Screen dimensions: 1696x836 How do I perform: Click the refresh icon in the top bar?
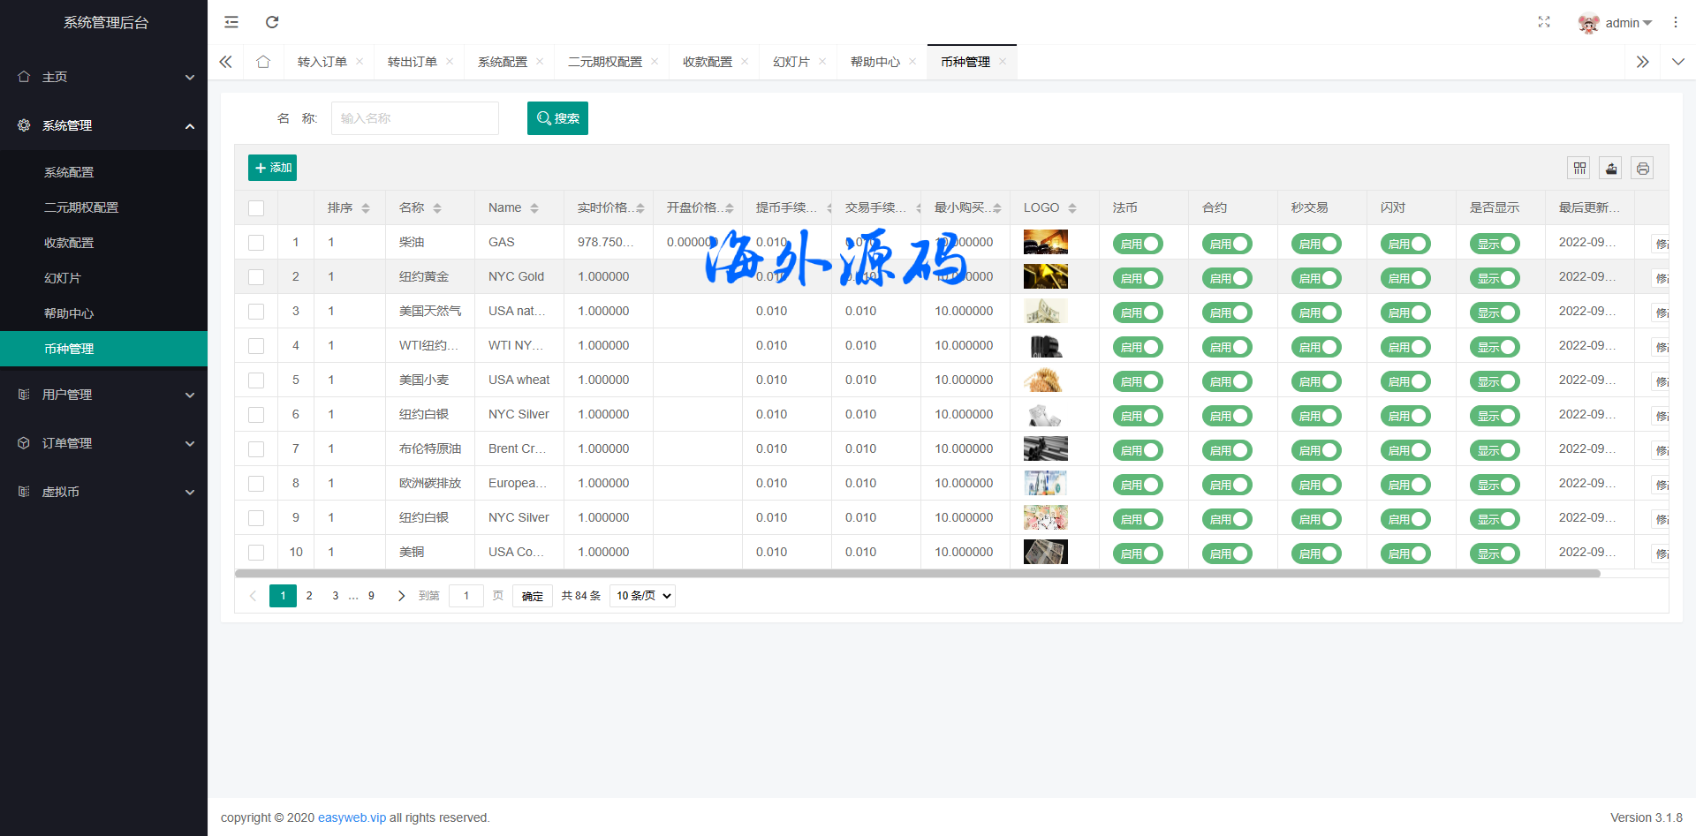[272, 22]
